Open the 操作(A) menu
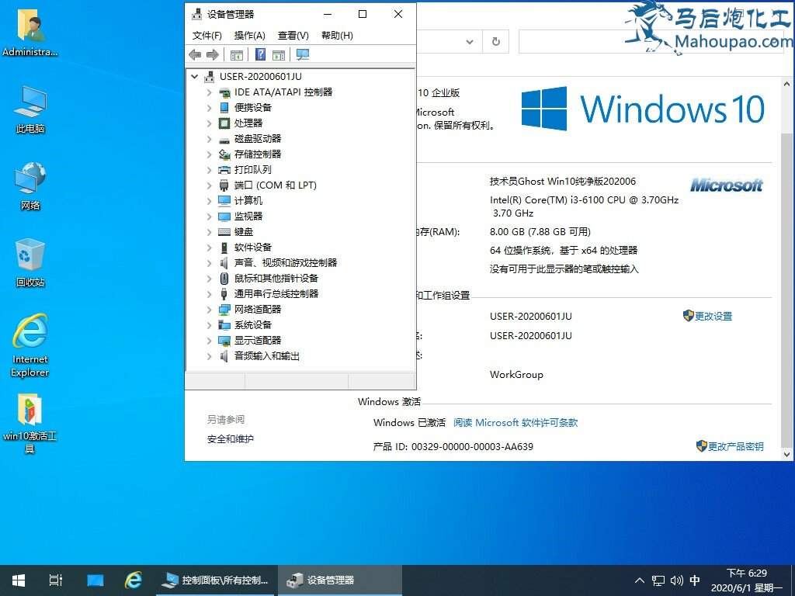This screenshot has width=795, height=596. coord(249,35)
